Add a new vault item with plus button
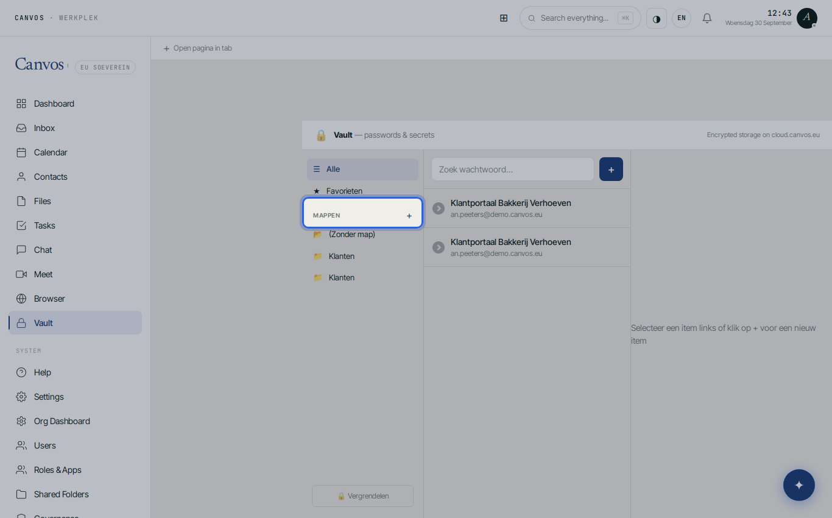 point(611,169)
